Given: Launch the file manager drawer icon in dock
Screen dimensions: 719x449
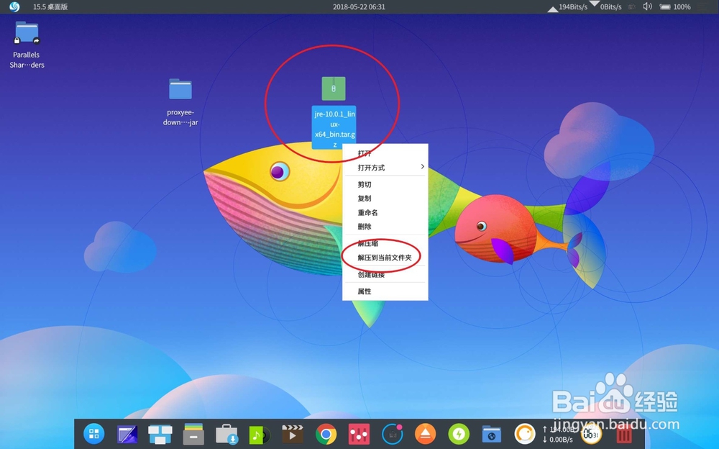Looking at the screenshot, I should point(193,434).
